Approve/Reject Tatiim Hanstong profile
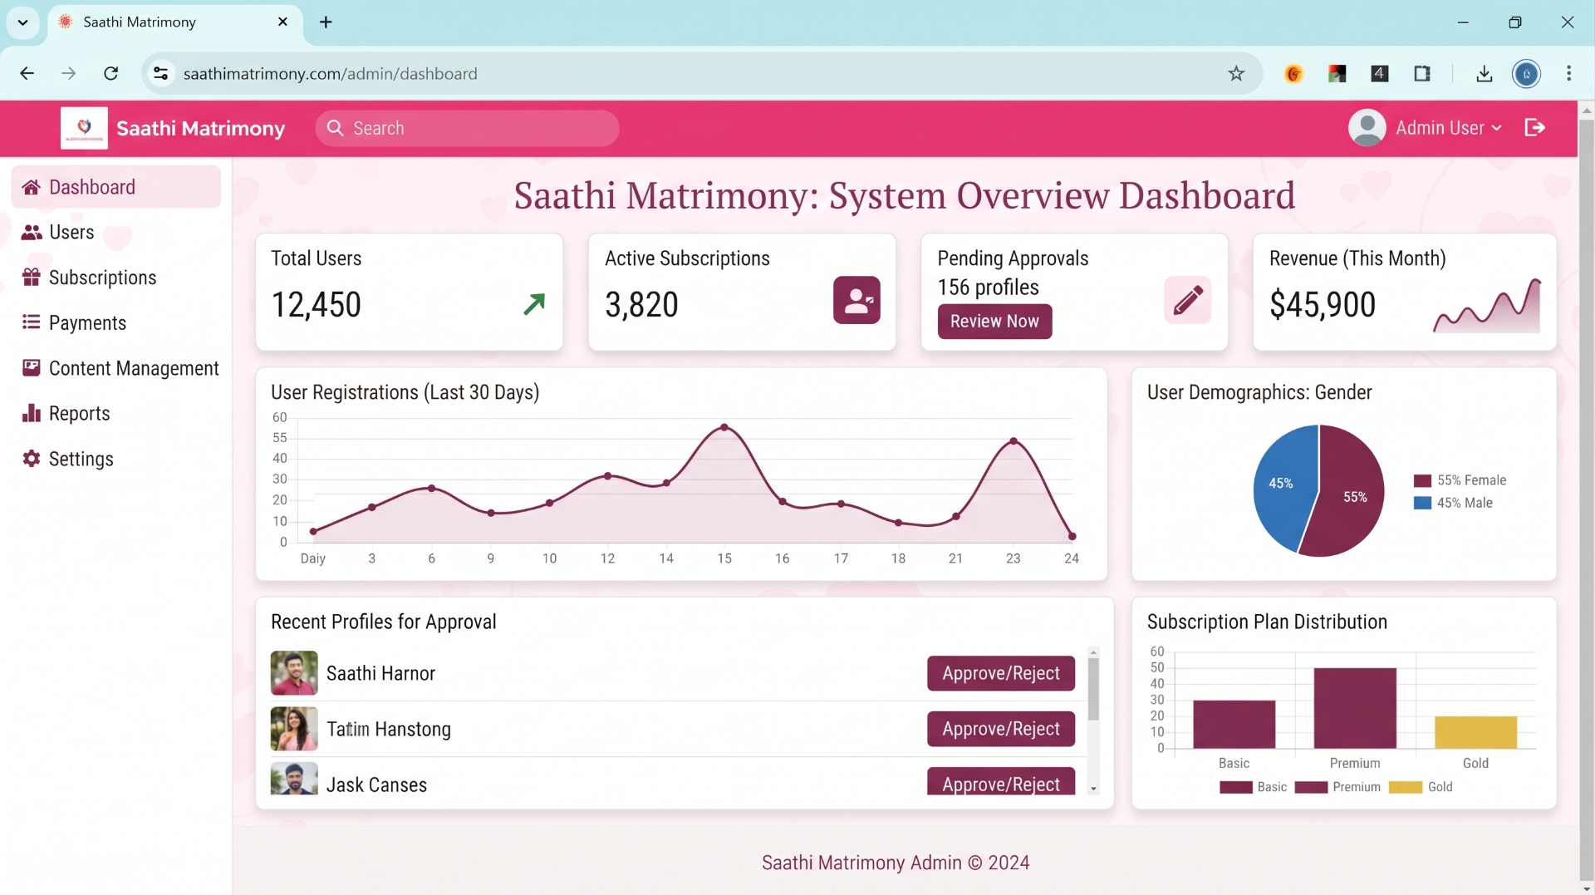 pos(1001,729)
